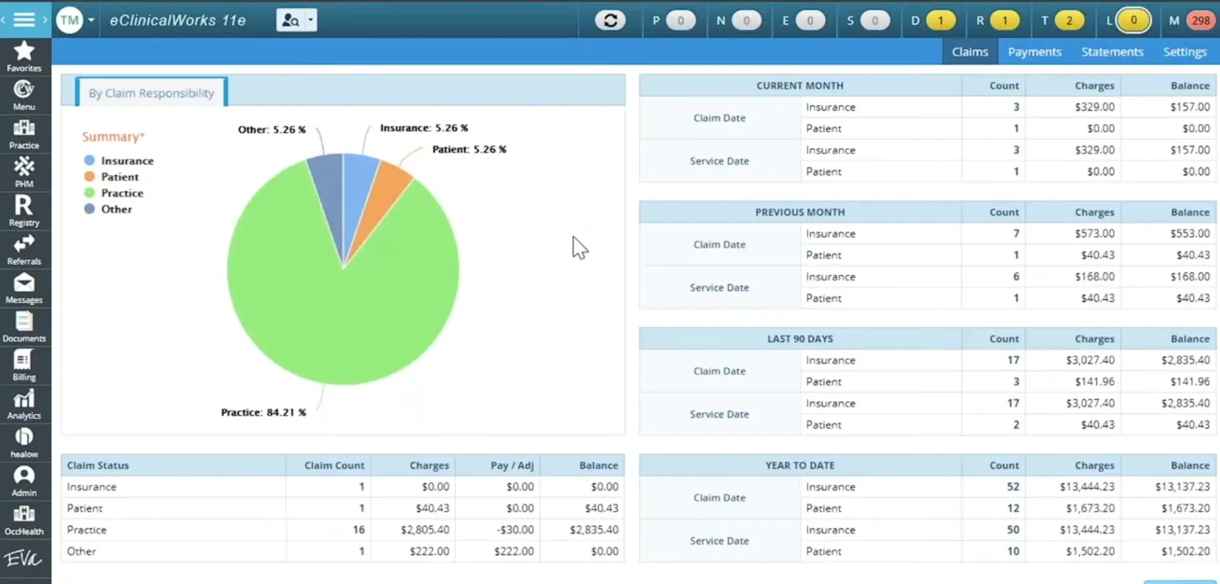The image size is (1220, 584).
Task: Click the refresh jellybean icon
Action: [609, 20]
